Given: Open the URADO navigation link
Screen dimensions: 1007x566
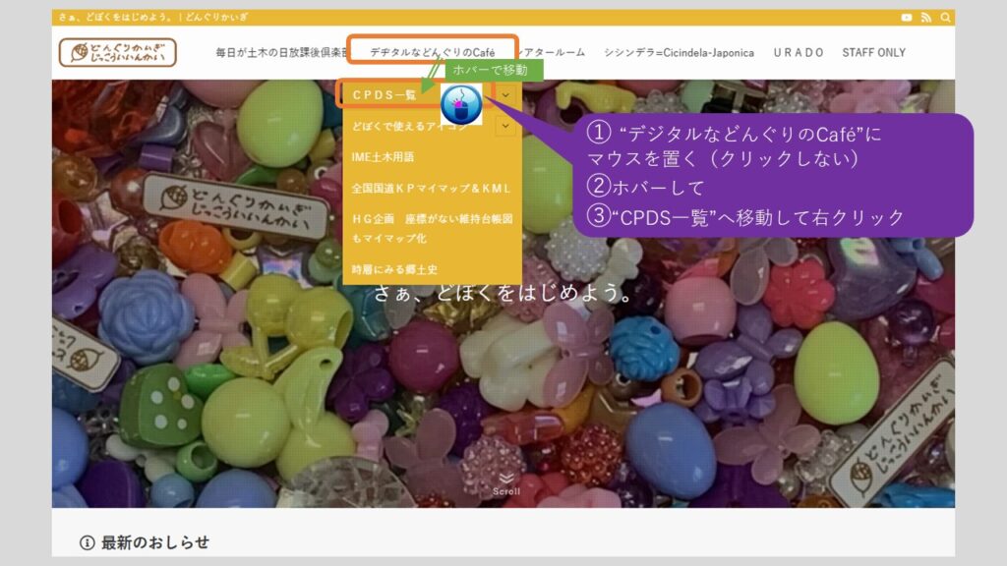Looking at the screenshot, I should (x=798, y=52).
